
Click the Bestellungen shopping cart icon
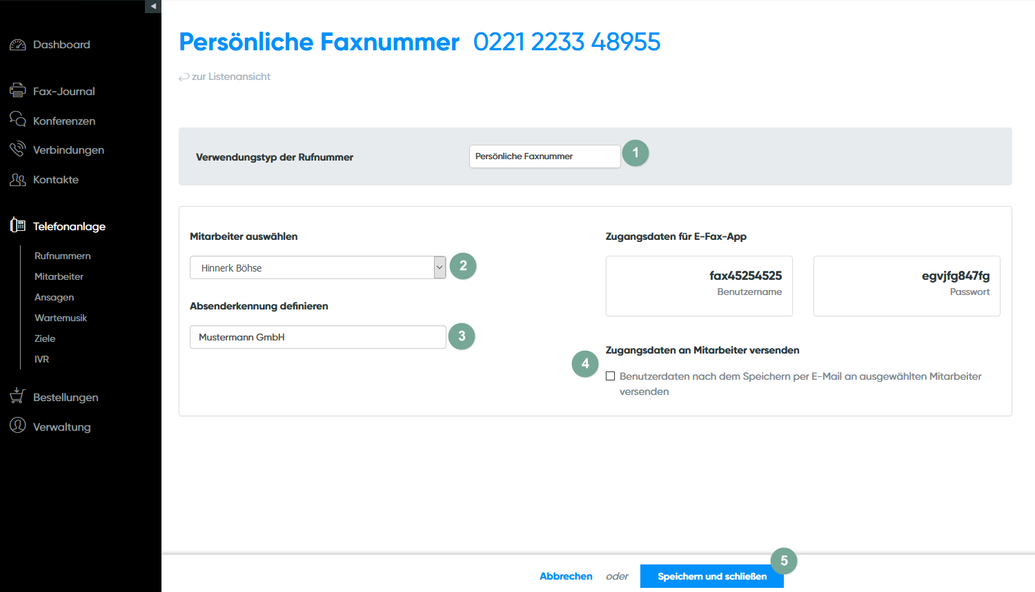[x=18, y=396]
